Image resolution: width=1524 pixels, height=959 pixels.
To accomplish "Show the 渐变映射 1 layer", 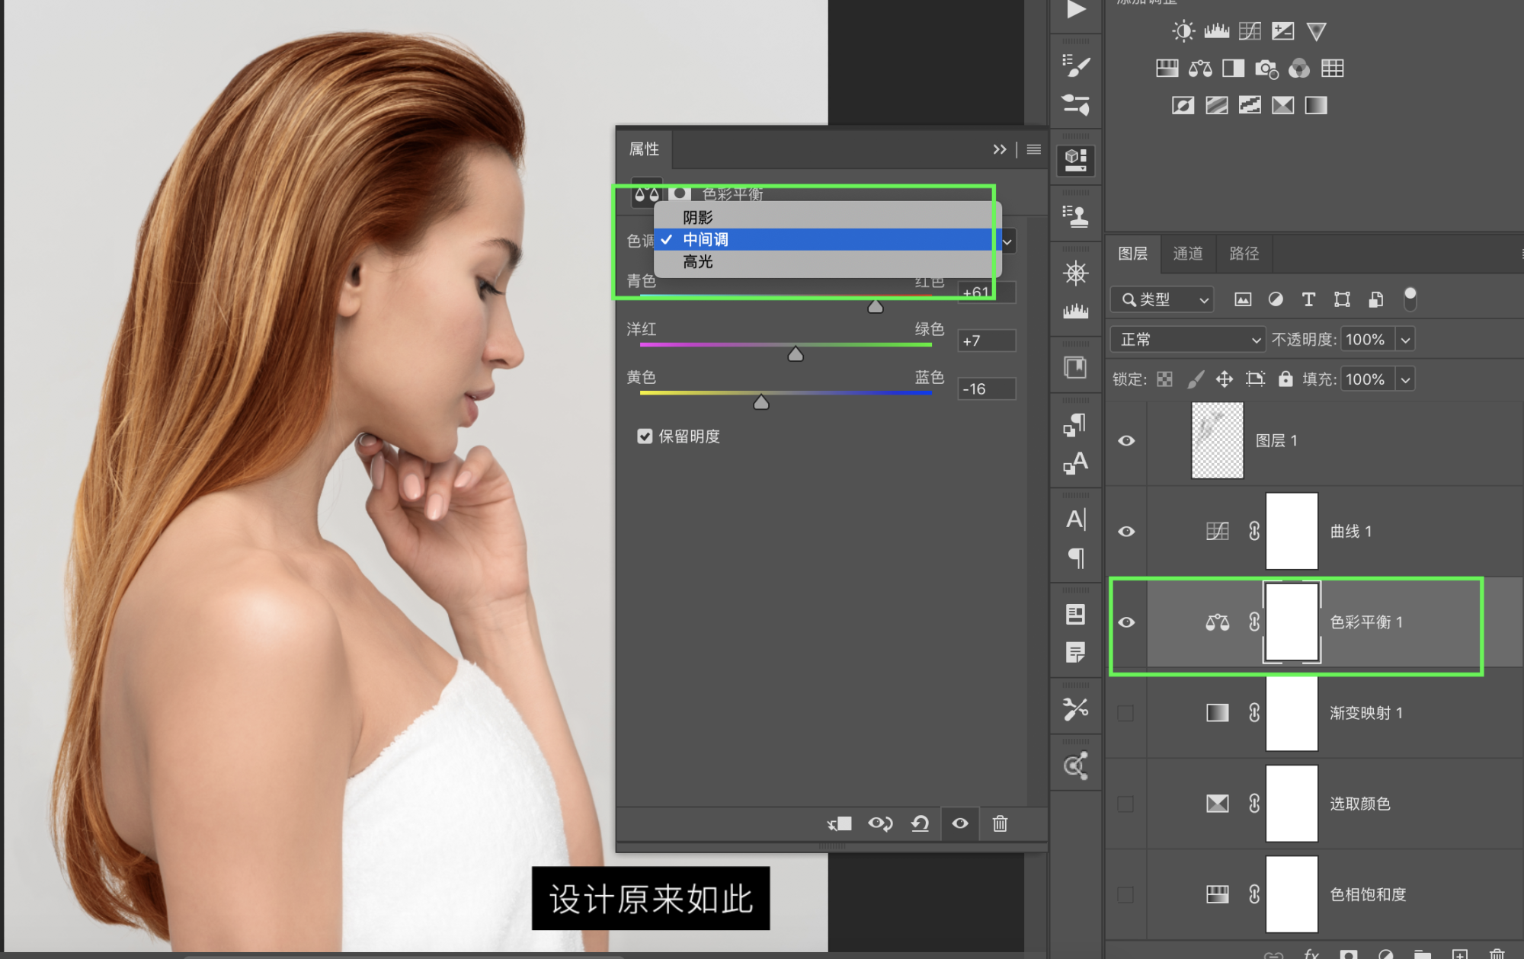I will tap(1125, 713).
